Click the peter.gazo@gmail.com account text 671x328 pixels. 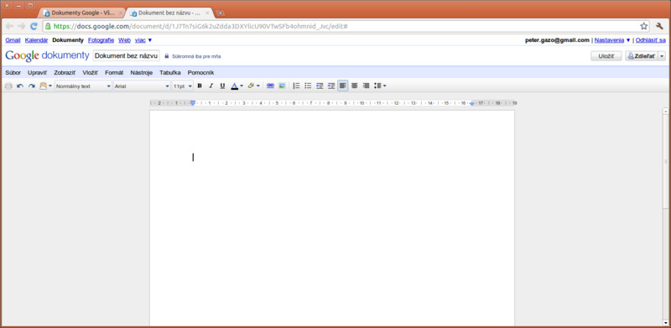557,39
